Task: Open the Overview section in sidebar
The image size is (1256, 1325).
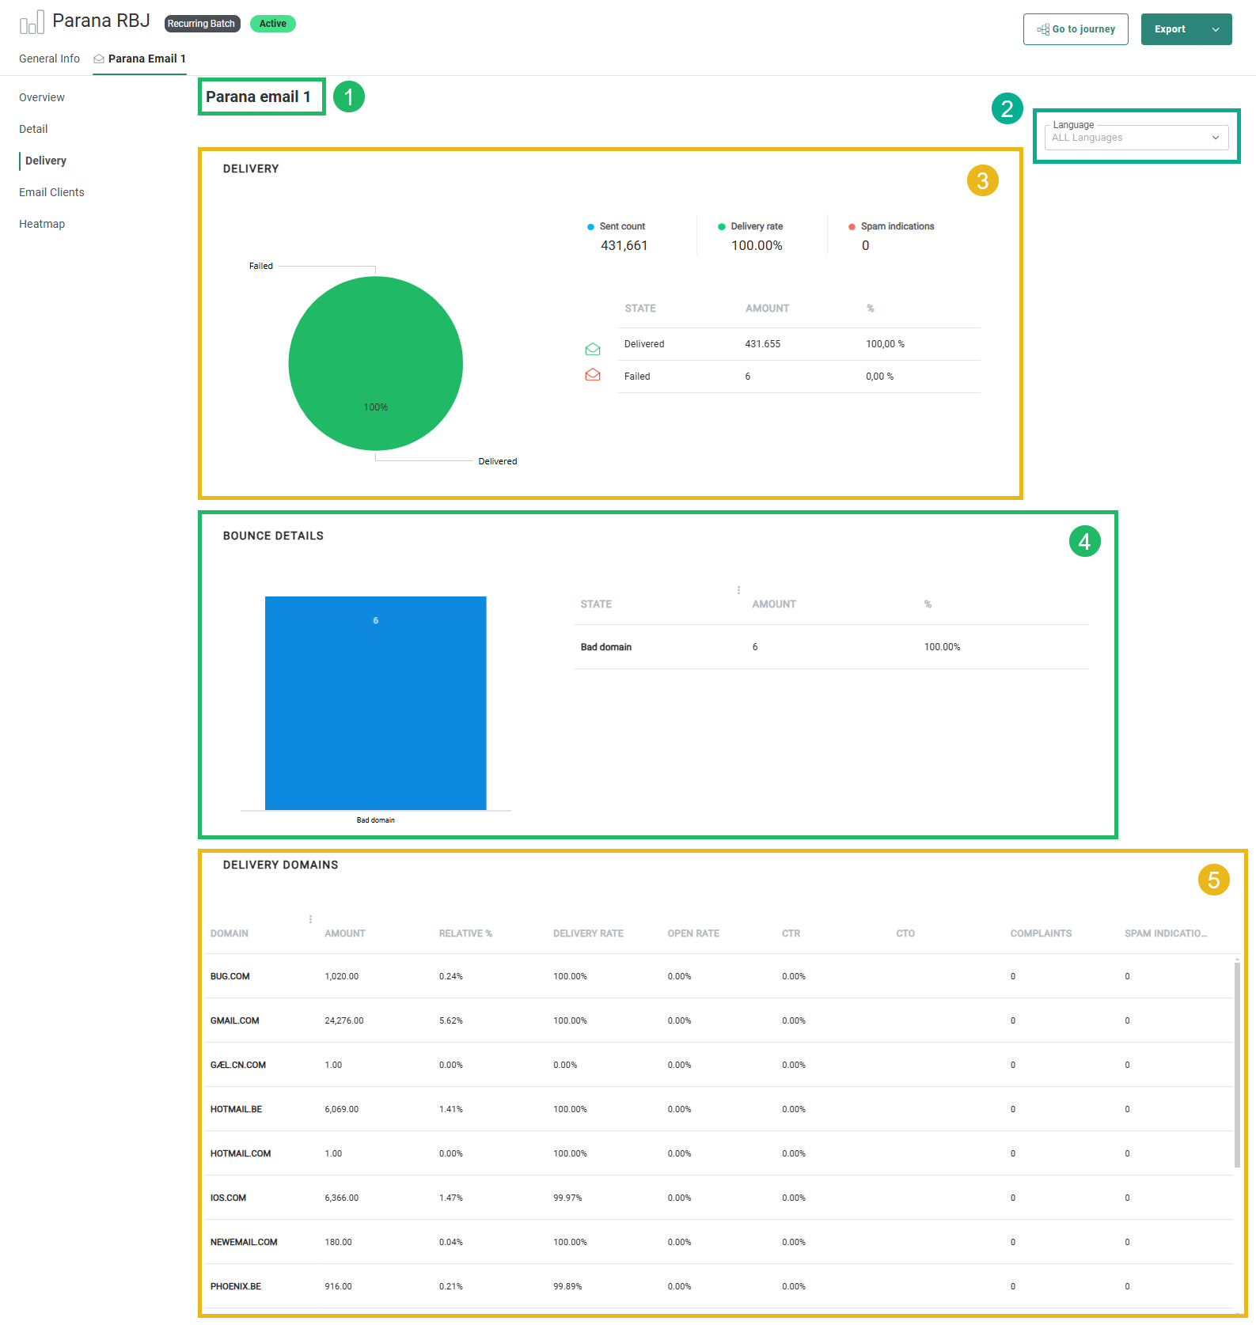Action: tap(42, 97)
